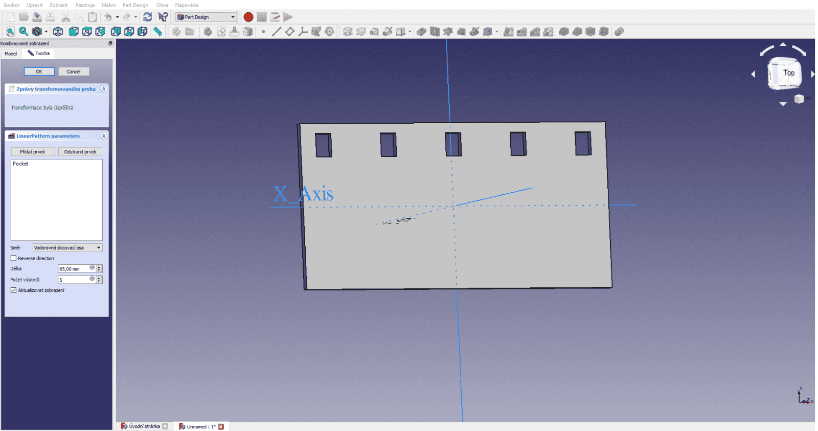818x431 pixels.
Task: Click the Délka length input field
Action: pos(73,269)
